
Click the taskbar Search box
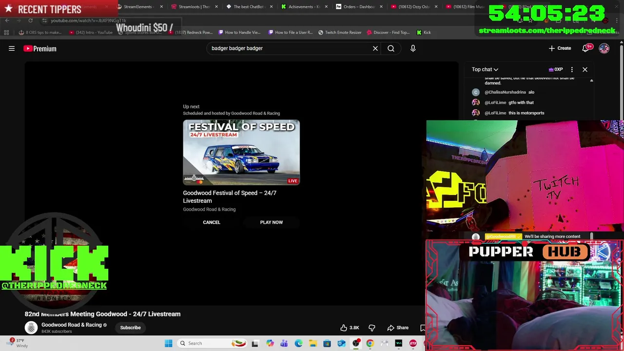[x=213, y=343]
